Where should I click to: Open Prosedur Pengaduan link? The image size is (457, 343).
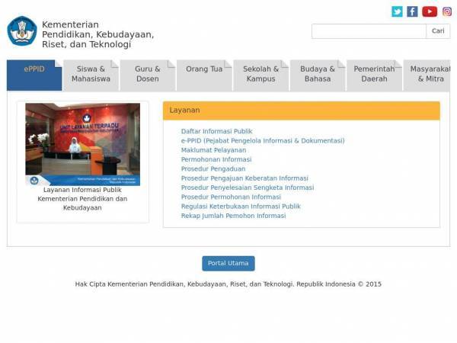[213, 169]
